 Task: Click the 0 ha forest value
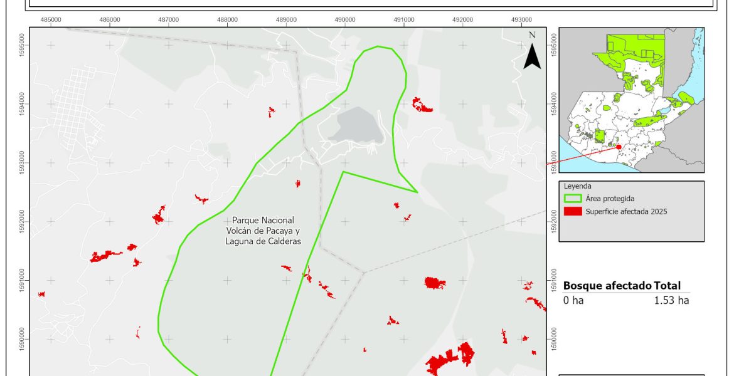click(x=574, y=300)
